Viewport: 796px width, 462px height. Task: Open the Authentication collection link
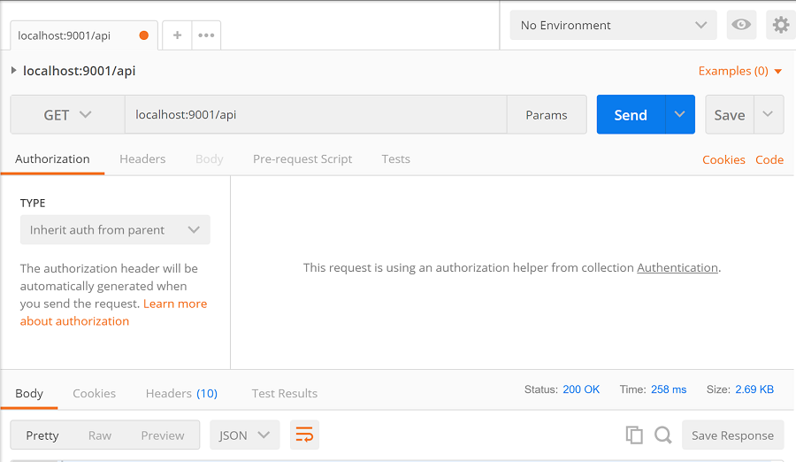tap(677, 267)
